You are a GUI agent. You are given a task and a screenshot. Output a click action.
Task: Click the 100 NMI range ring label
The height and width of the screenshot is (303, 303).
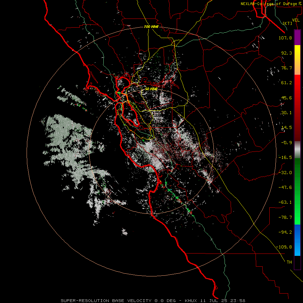point(151,27)
